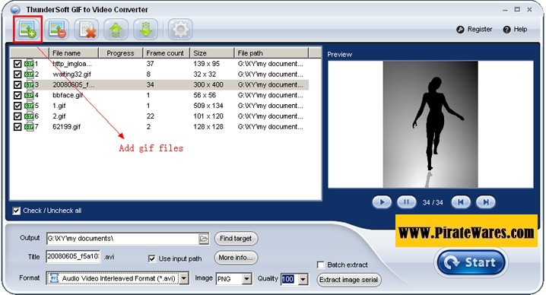Image resolution: width=546 pixels, height=295 pixels.
Task: Play the GIF preview
Action: 382,202
